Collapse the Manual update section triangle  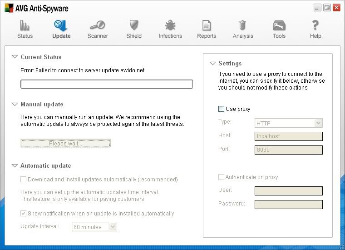[x=15, y=104]
